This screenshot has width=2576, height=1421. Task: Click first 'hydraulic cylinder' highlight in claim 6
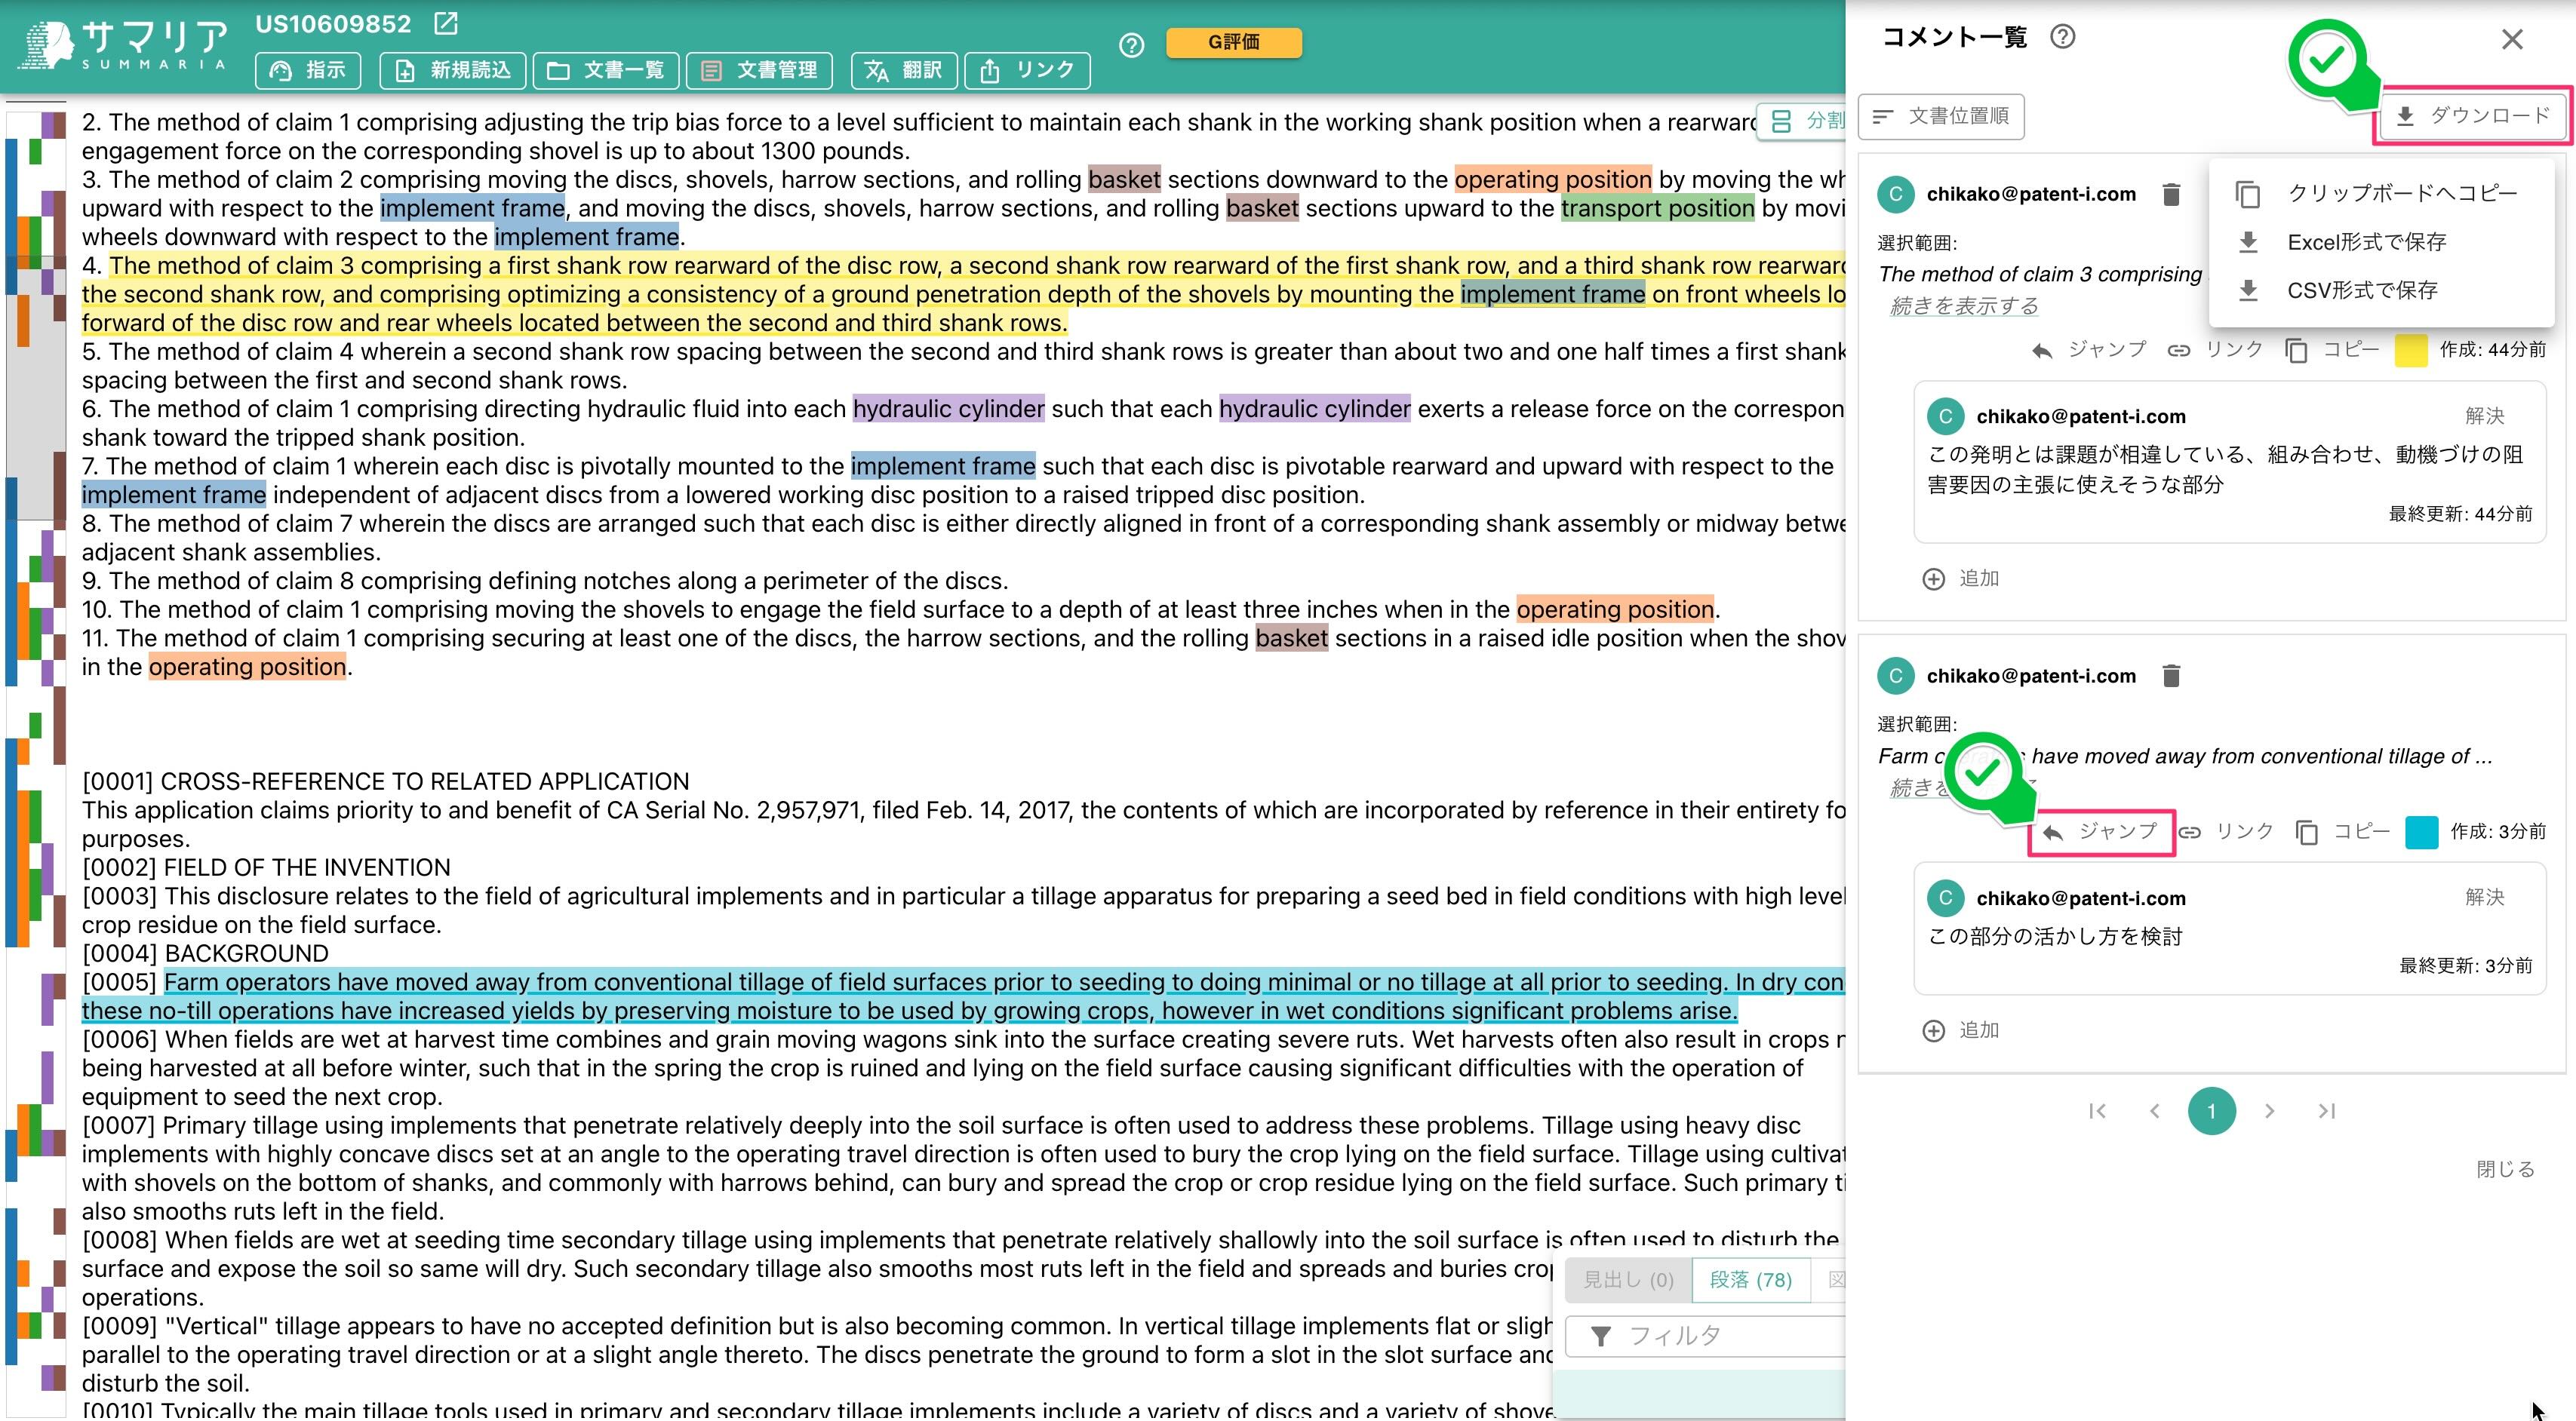(x=948, y=409)
